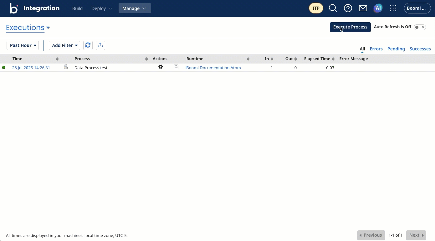Open the Actions gear for the execution

tap(161, 67)
